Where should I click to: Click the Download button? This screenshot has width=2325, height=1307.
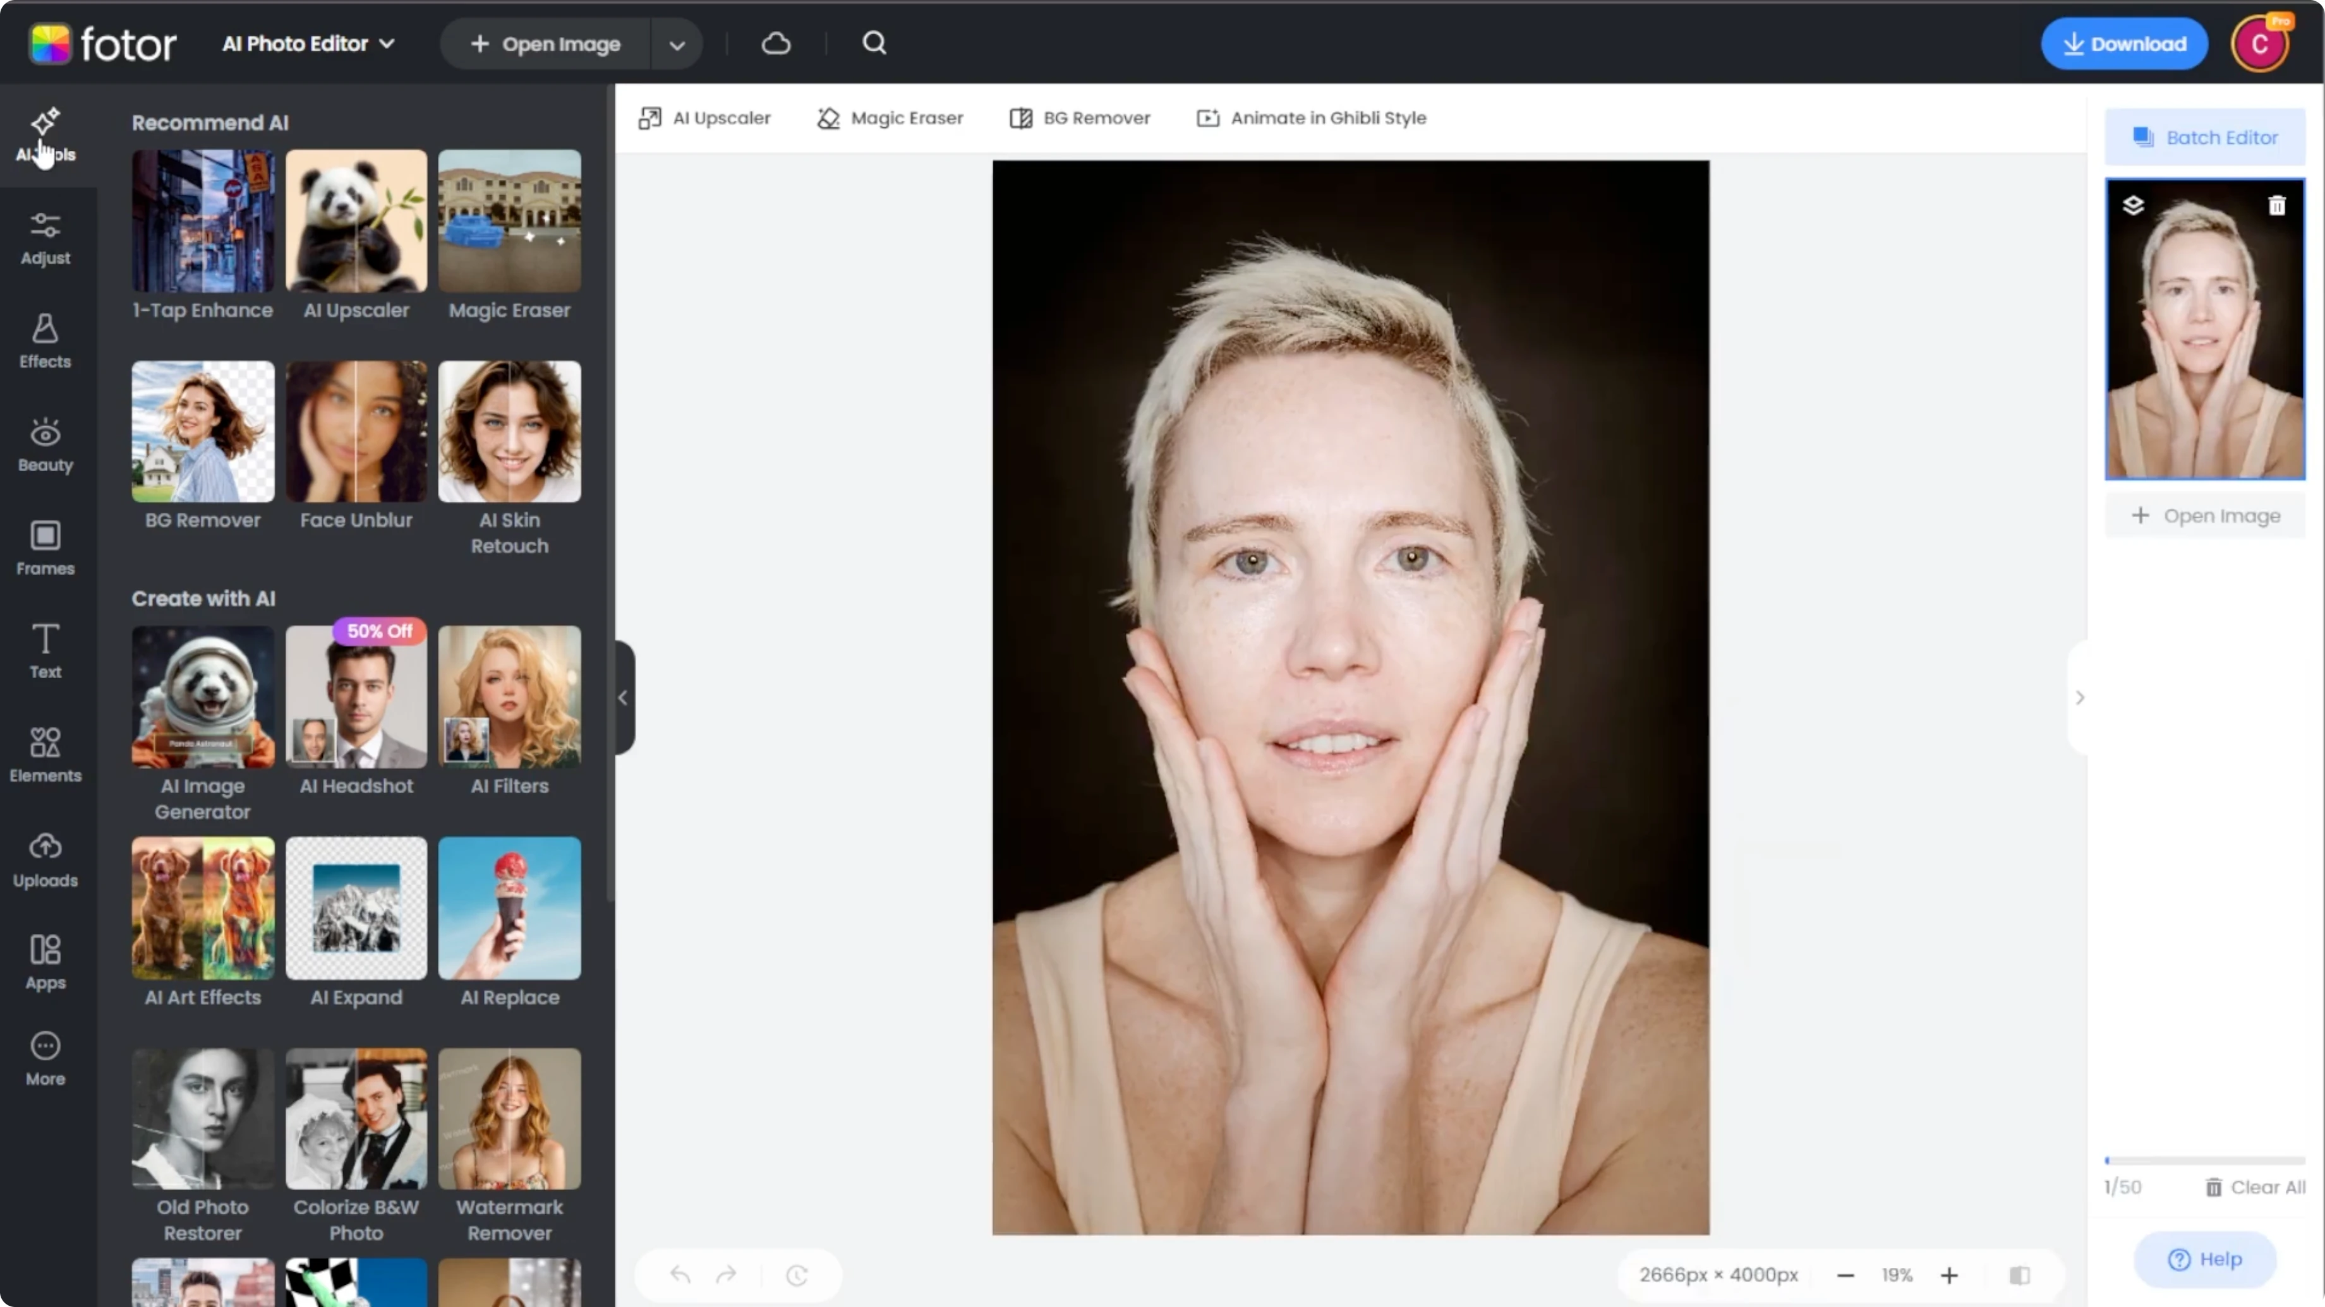click(x=2125, y=44)
